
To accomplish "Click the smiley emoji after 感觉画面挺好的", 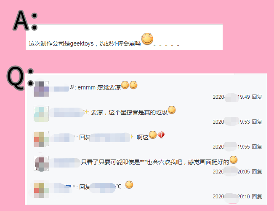I will (234, 160).
